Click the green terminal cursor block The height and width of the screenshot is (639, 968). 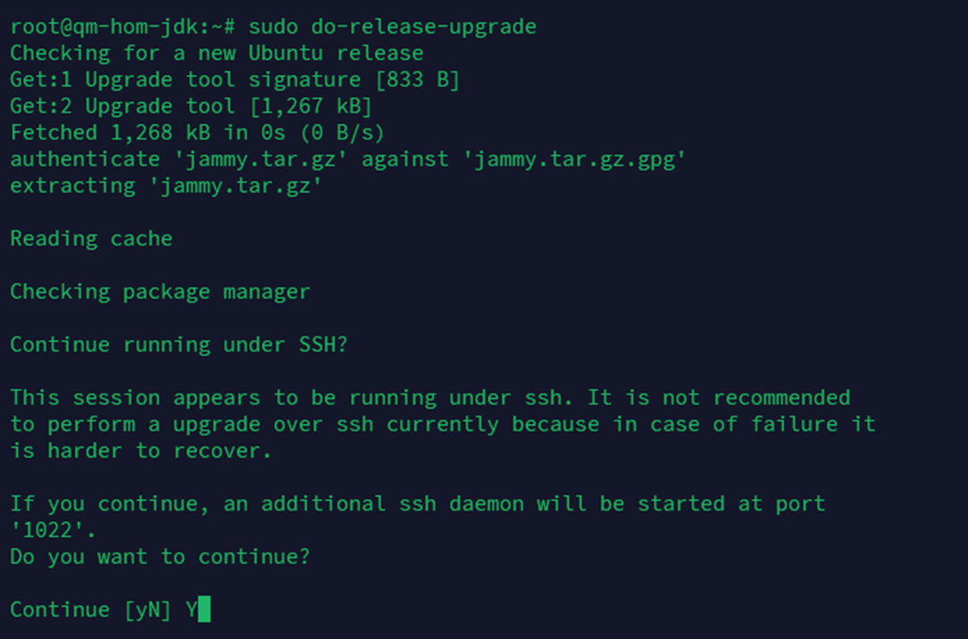(x=204, y=610)
